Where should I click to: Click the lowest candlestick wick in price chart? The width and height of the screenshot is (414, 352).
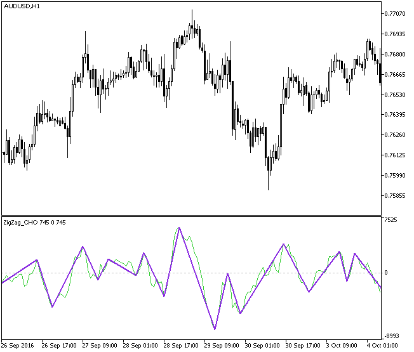[x=269, y=189]
